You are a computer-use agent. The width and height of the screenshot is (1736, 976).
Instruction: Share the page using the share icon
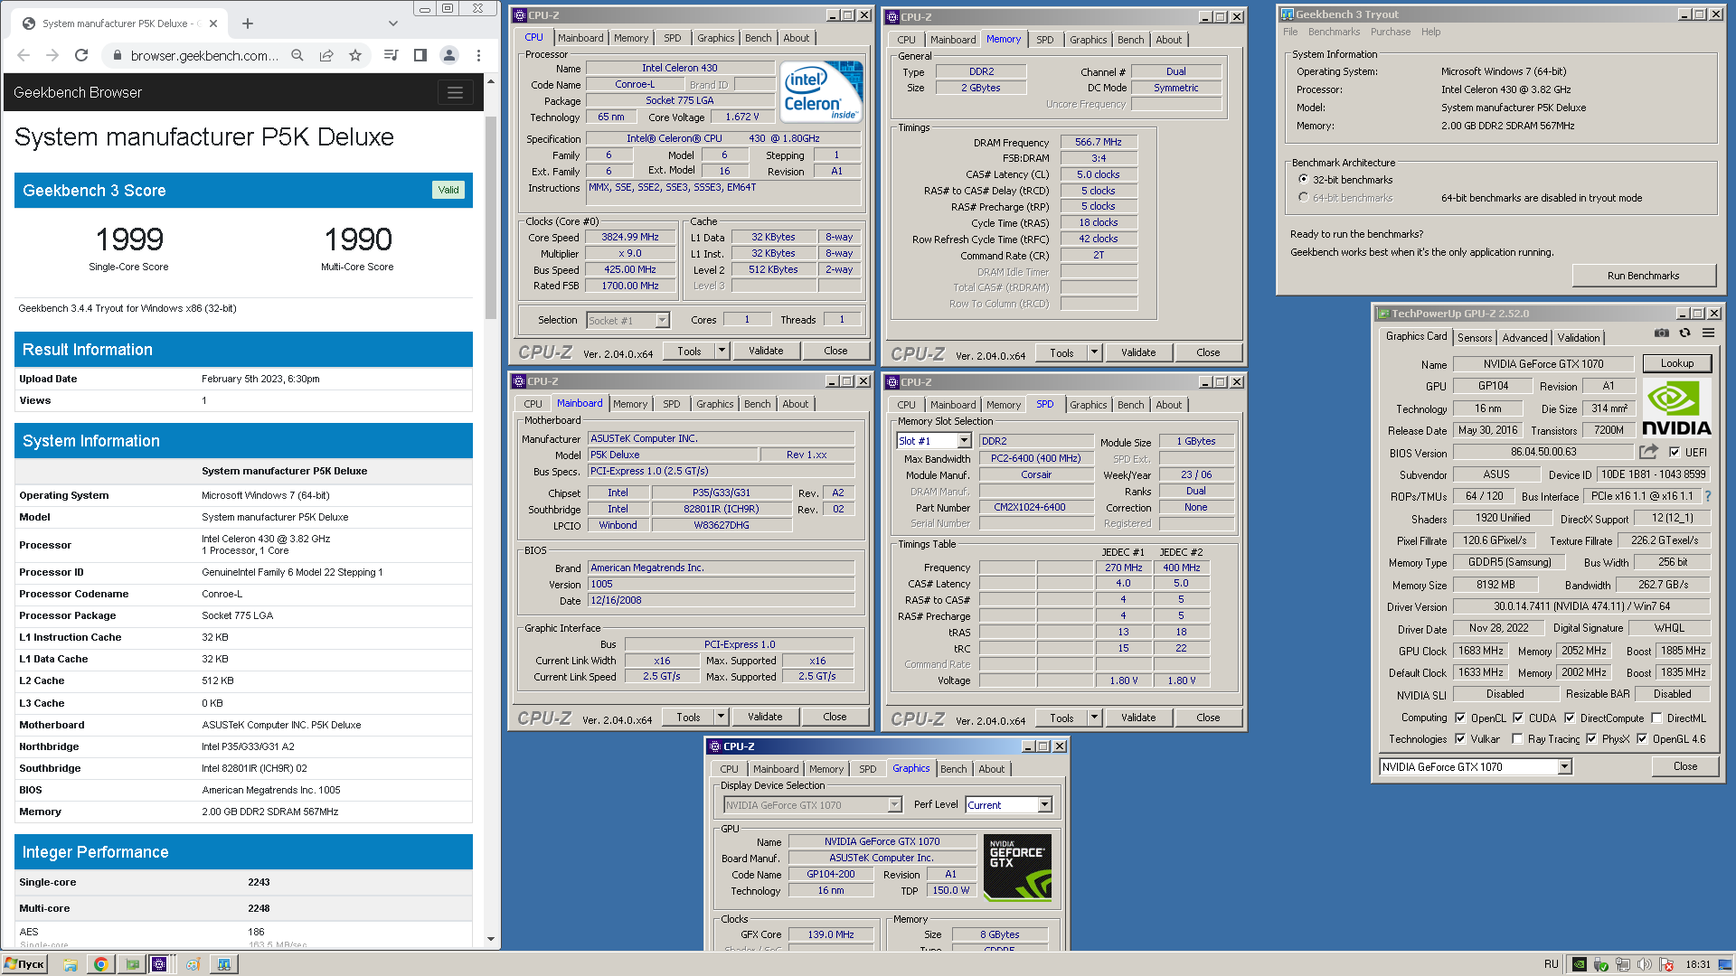point(326,55)
